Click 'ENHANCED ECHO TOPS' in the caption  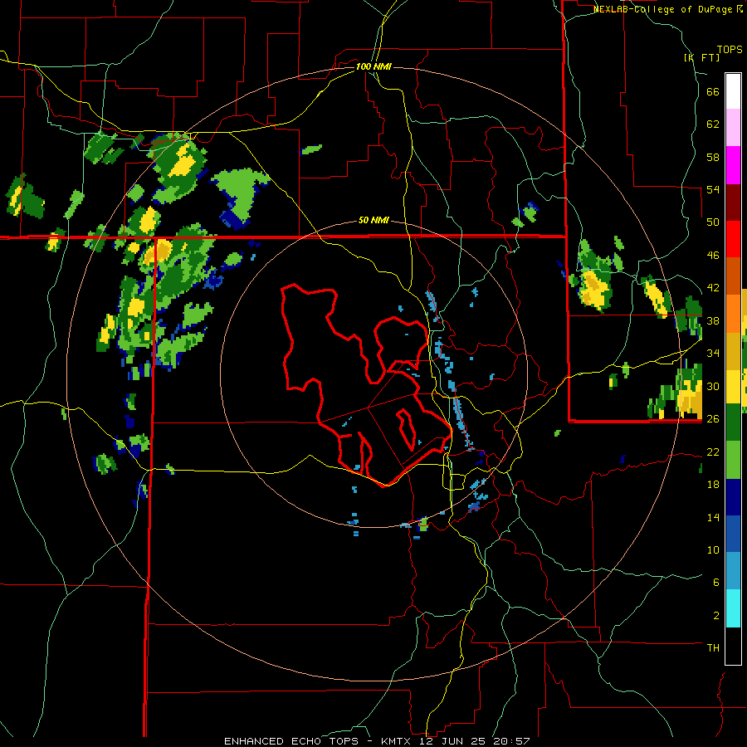291,741
